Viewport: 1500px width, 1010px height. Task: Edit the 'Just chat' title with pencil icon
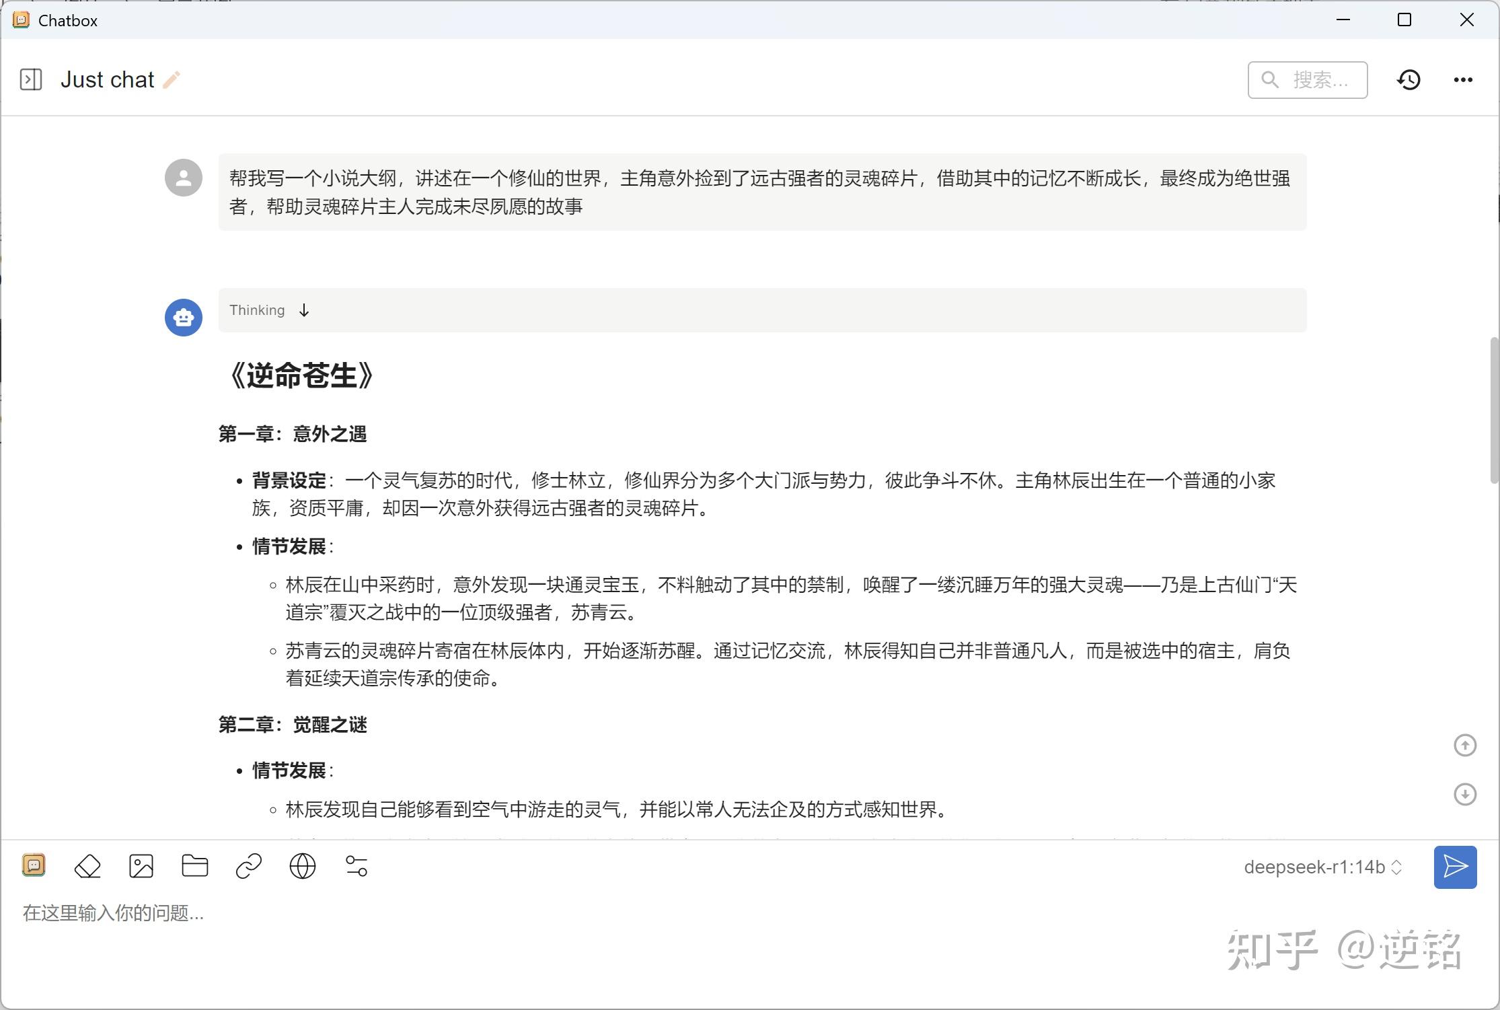[172, 79]
